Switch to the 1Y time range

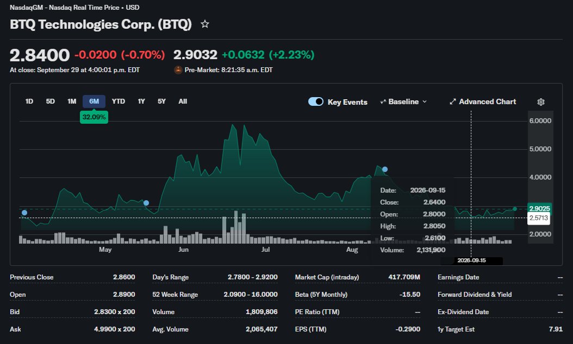pos(141,101)
